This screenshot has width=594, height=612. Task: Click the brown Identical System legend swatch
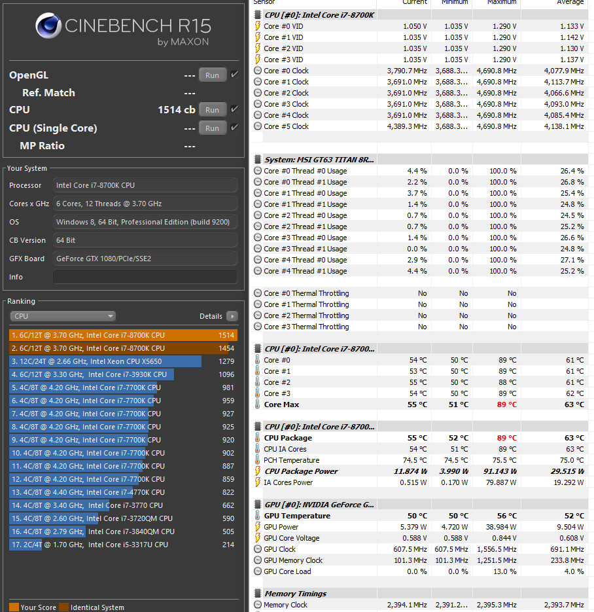click(x=63, y=607)
